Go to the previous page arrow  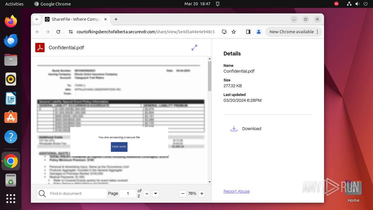(147, 193)
